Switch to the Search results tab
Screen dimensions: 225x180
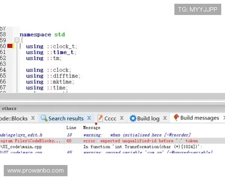click(x=66, y=118)
